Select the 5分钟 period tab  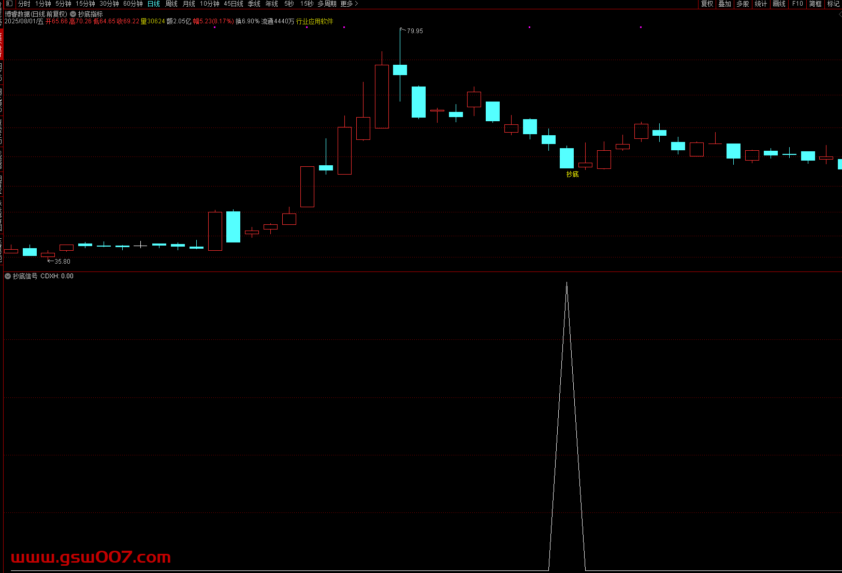coord(63,4)
